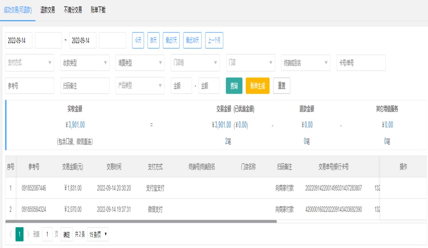Click the start date field 2022-09-14
428x248 pixels.
tap(18, 40)
